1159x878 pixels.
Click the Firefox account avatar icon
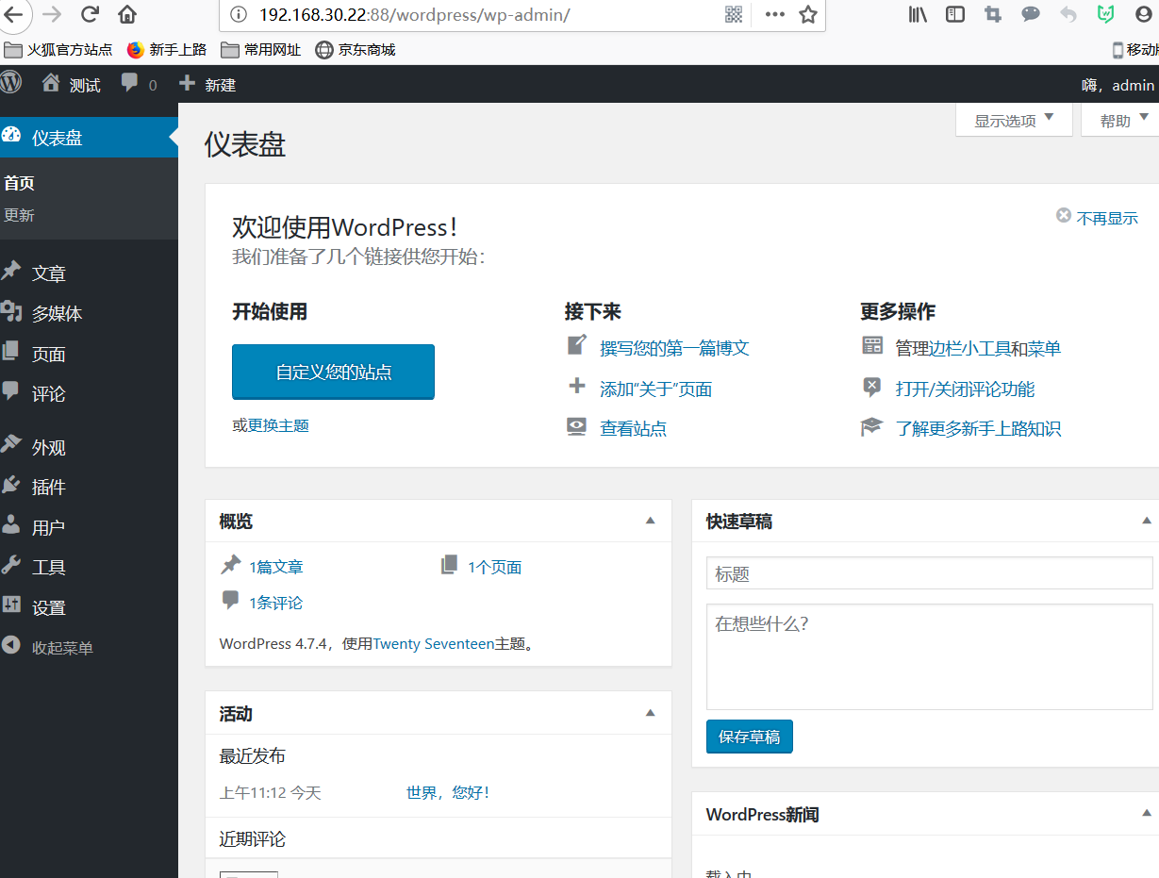(1144, 14)
